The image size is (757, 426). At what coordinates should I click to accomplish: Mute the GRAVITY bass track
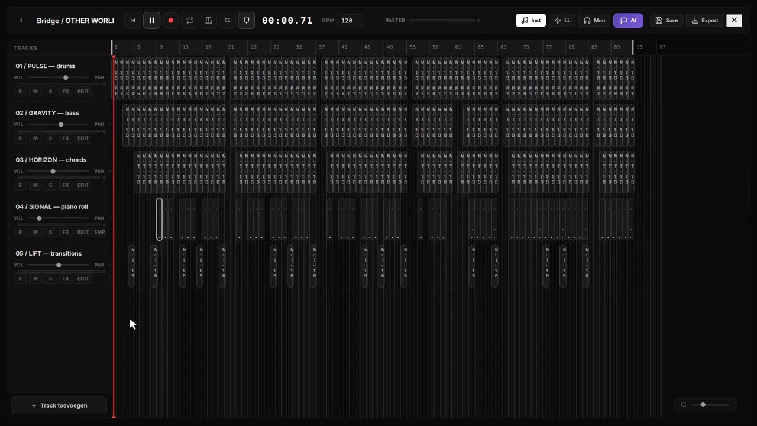tap(35, 138)
